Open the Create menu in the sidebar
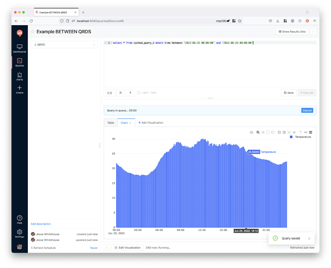Viewport: 331px width, 268px height. (19, 90)
